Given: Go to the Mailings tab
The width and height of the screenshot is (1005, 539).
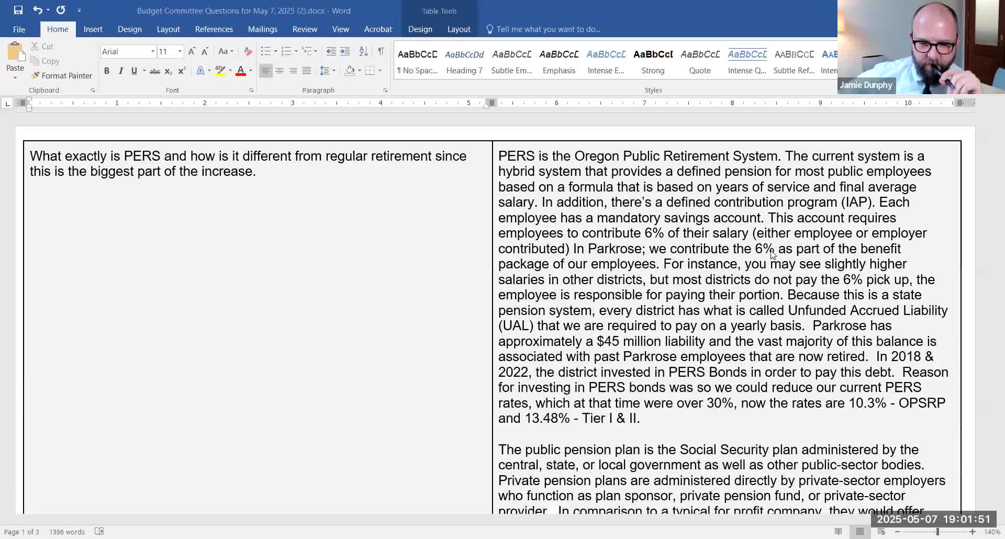Looking at the screenshot, I should tap(263, 29).
